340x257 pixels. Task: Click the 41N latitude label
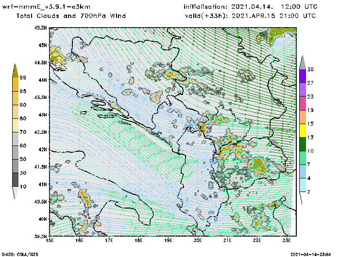tap(43, 184)
